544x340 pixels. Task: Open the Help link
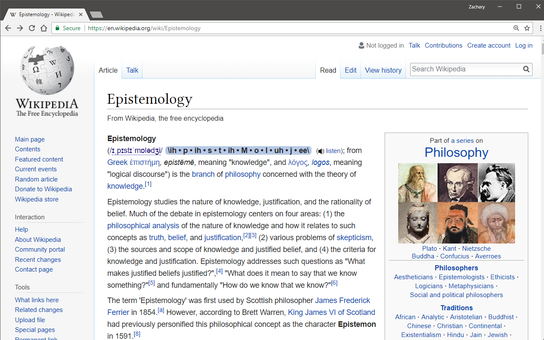pos(21,229)
